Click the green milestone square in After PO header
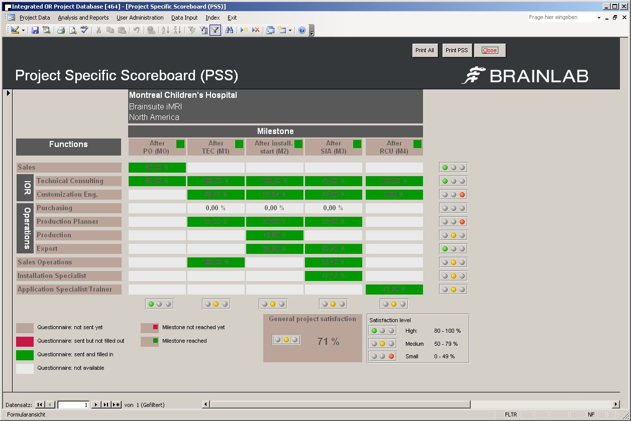The image size is (631, 421). click(180, 144)
